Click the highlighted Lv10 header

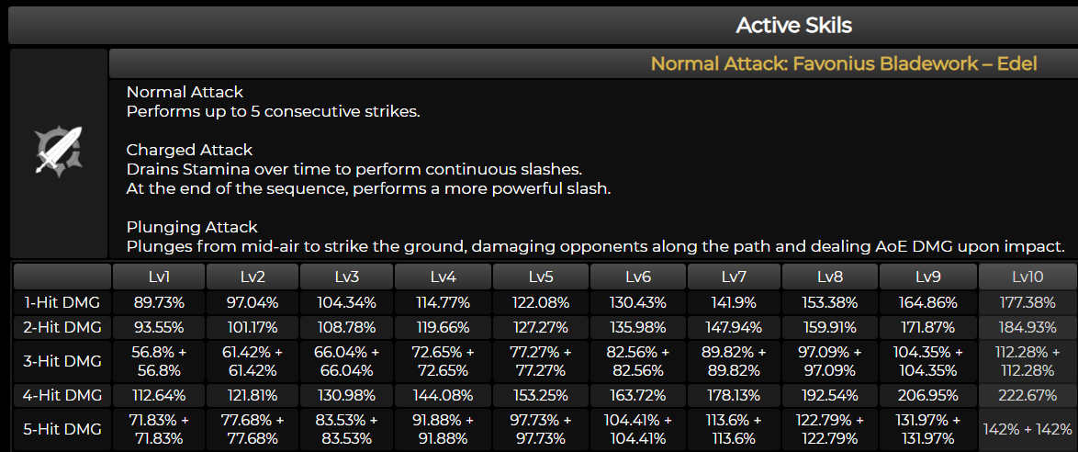[x=1027, y=277]
